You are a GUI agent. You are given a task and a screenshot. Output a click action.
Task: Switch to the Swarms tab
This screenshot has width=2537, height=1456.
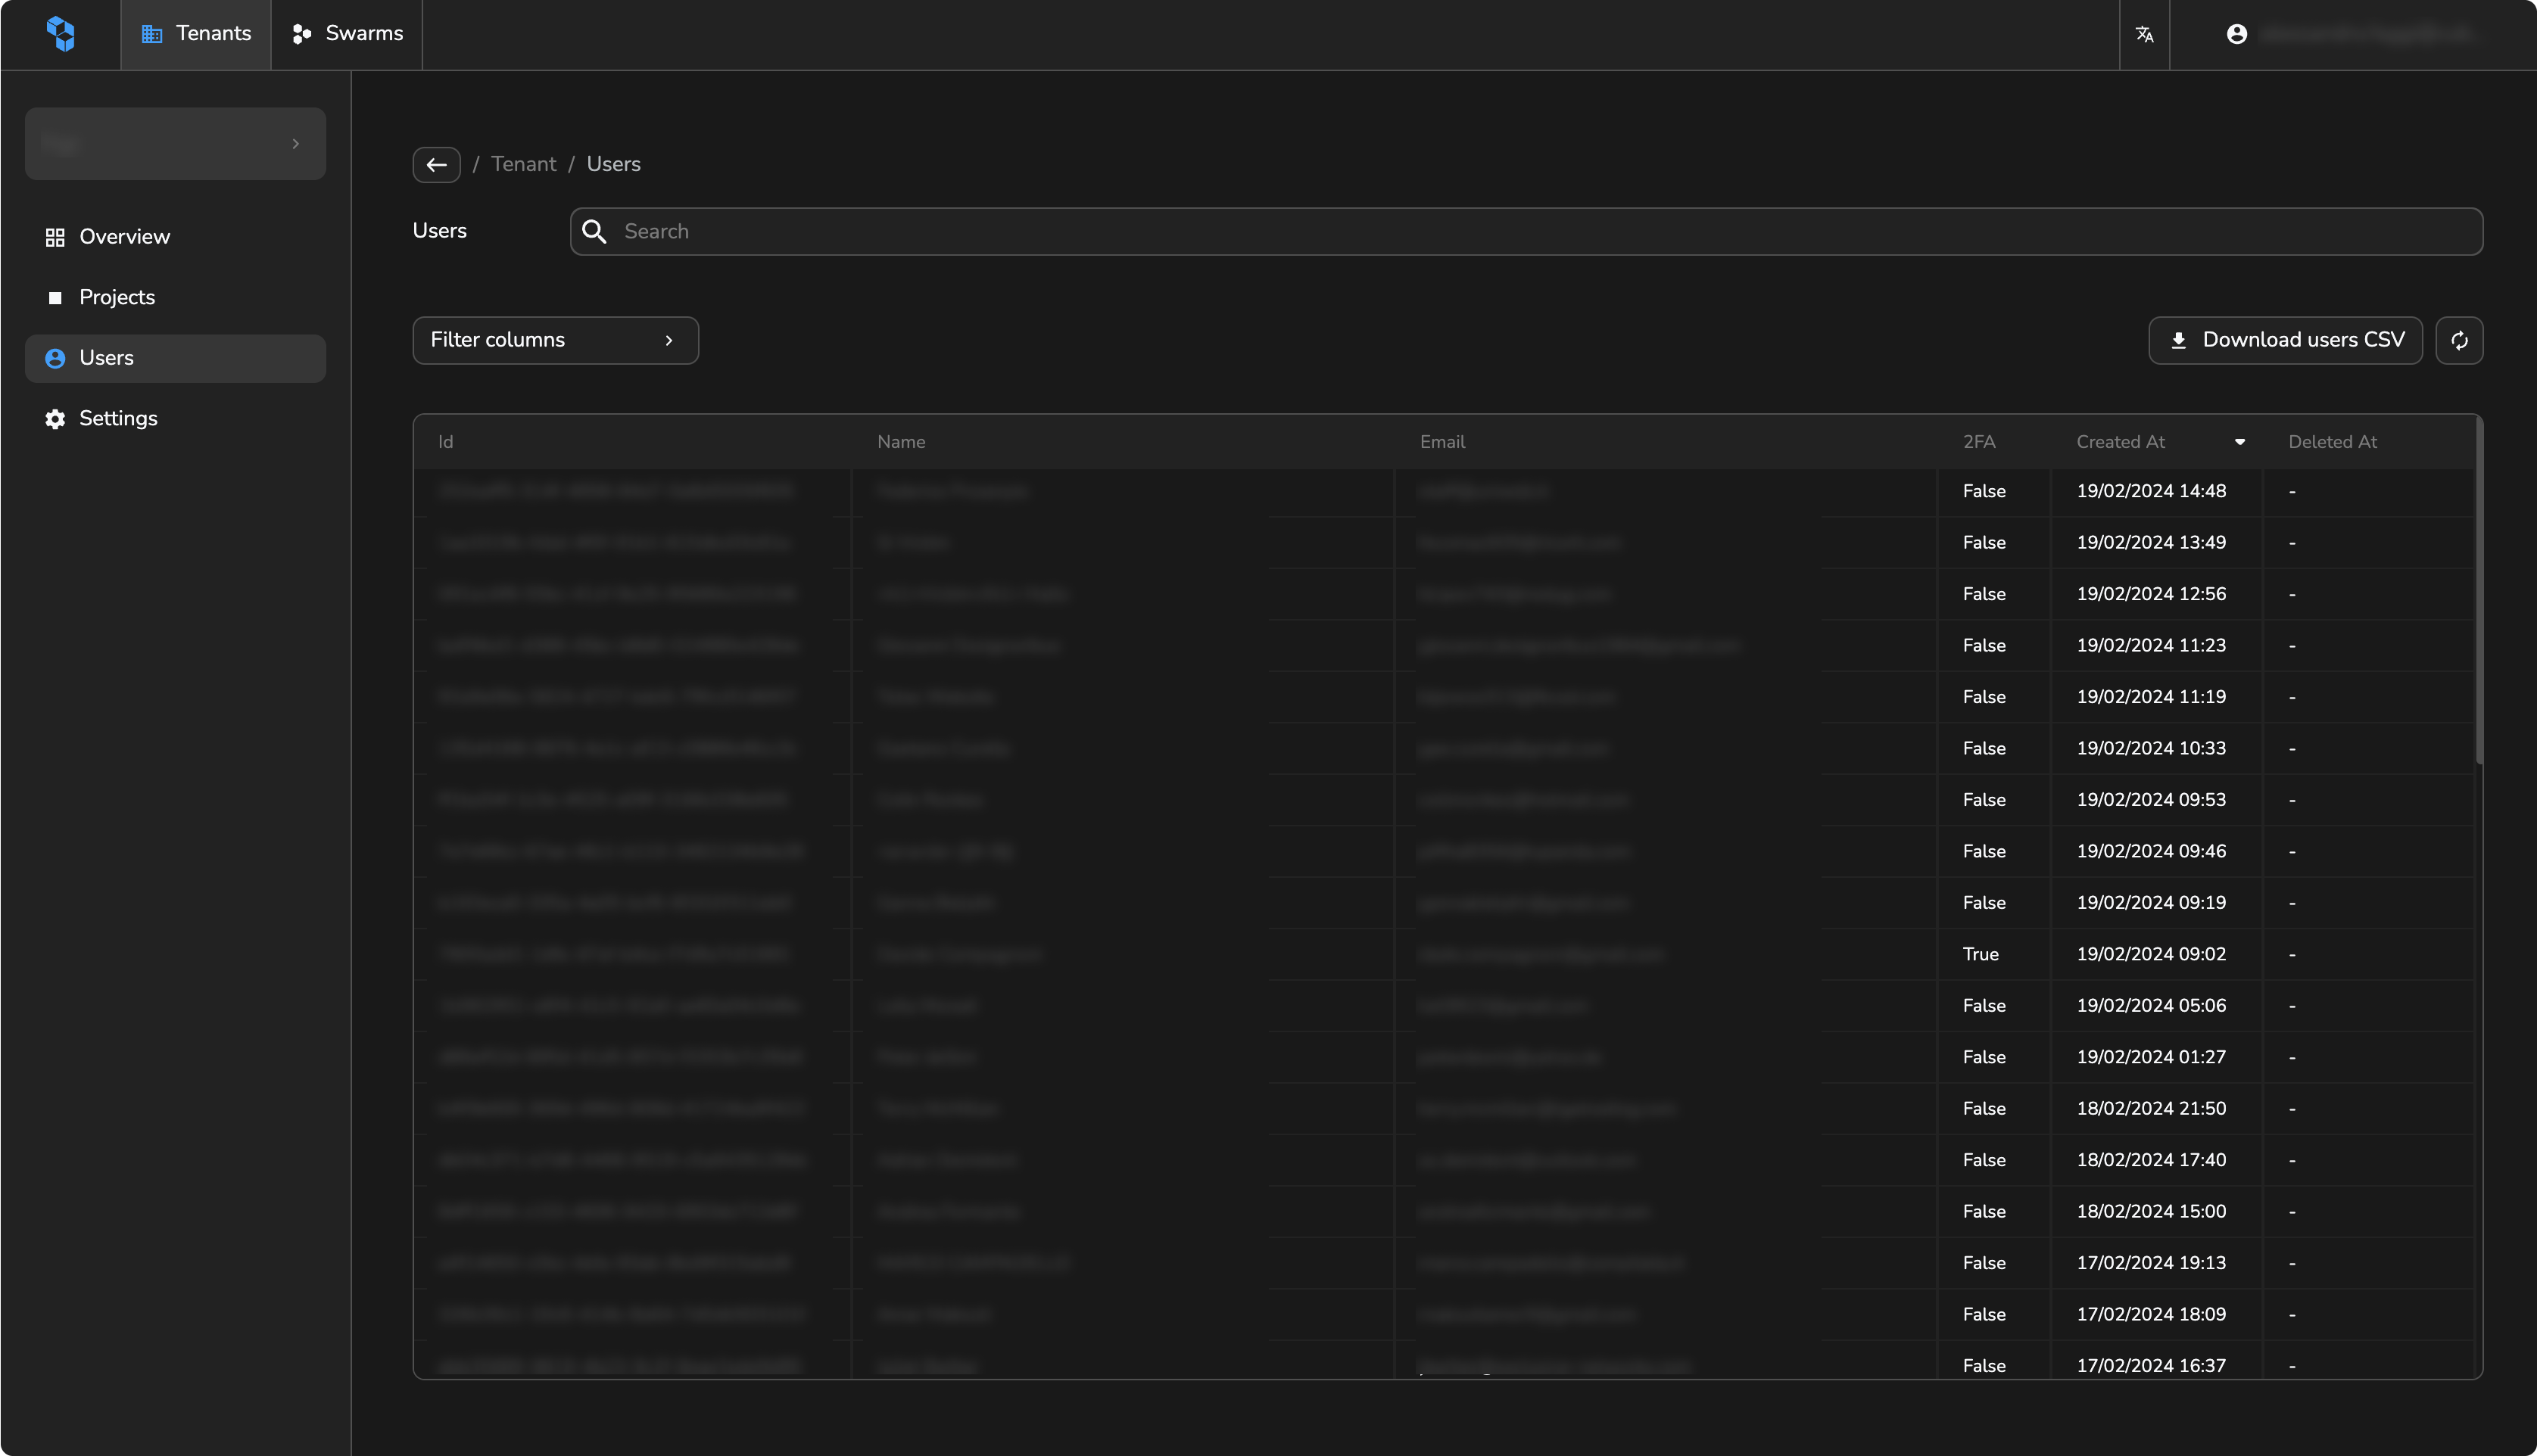coord(348,34)
